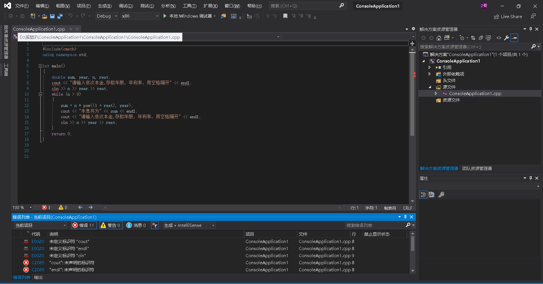
Task: Expand the 引用 node in Solution Explorer
Action: 430,68
